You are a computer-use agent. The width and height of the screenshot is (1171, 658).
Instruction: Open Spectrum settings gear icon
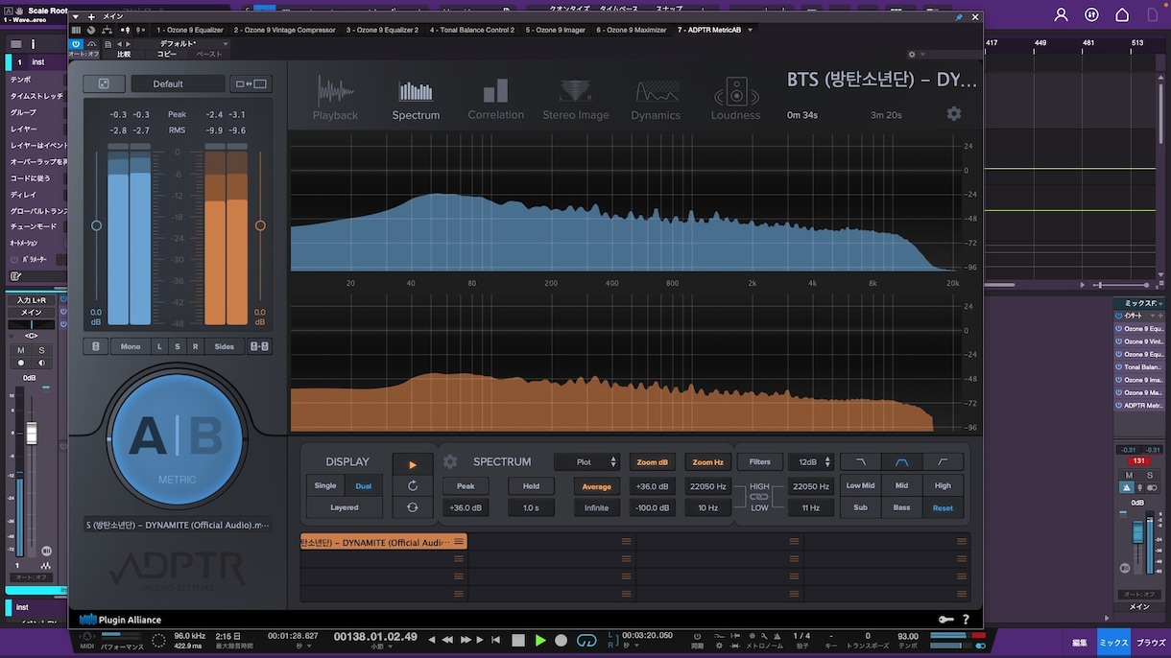click(x=450, y=461)
